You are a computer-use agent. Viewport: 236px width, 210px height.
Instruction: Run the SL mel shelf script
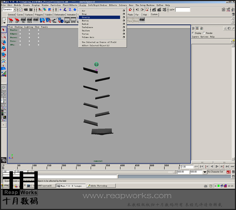coord(23,20)
